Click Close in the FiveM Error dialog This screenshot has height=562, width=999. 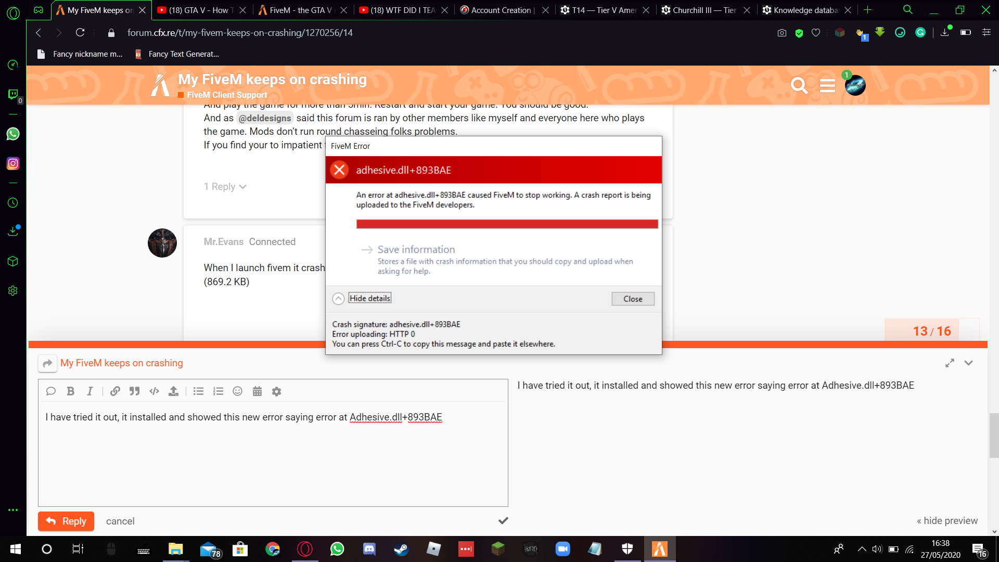point(633,299)
